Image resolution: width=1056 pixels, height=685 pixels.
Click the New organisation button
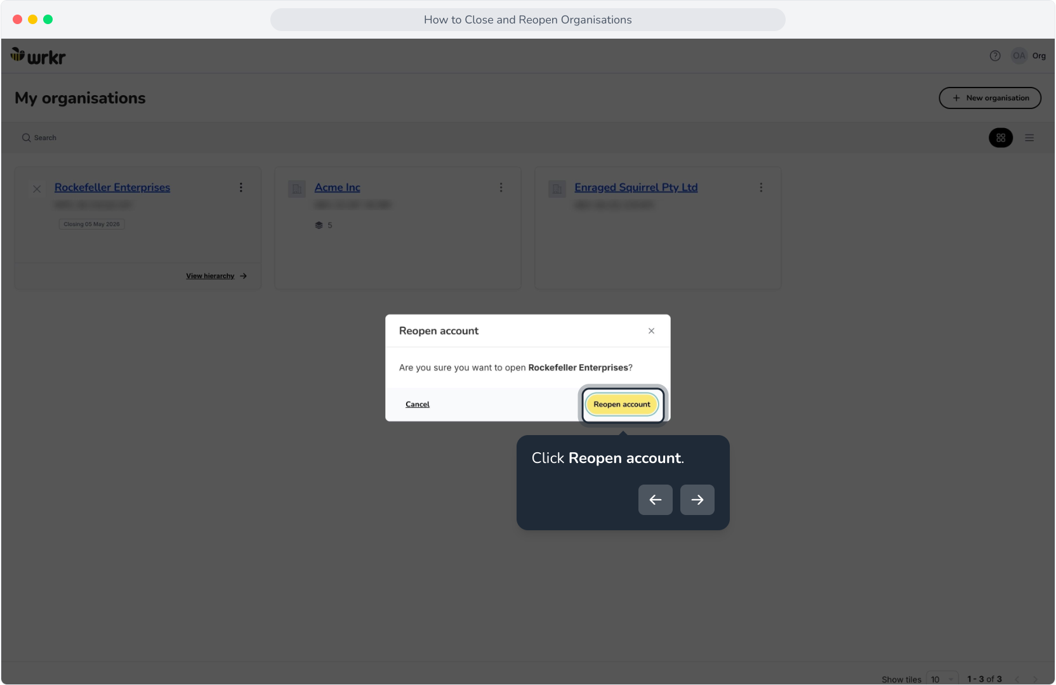click(x=990, y=98)
